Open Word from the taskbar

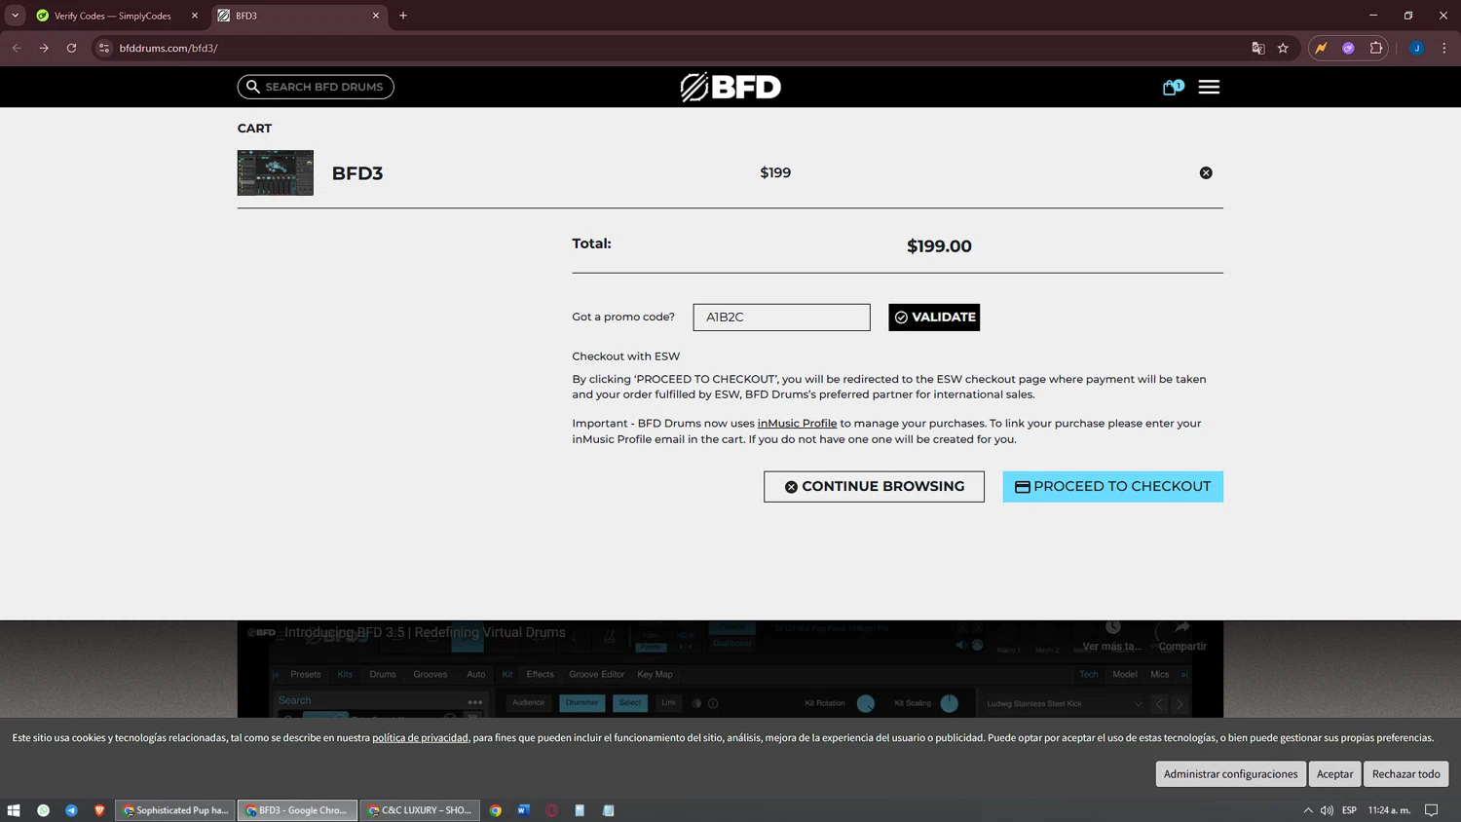point(523,810)
